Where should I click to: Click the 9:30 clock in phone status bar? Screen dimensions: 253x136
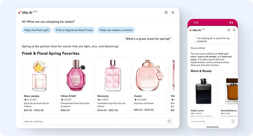point(196,22)
